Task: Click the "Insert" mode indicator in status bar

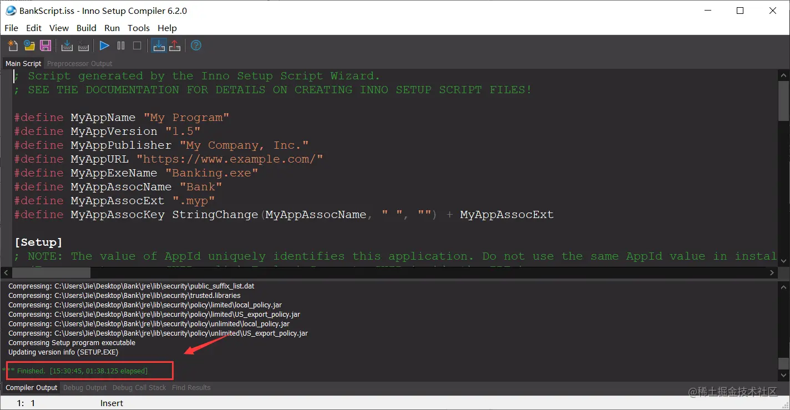Action: (x=112, y=403)
